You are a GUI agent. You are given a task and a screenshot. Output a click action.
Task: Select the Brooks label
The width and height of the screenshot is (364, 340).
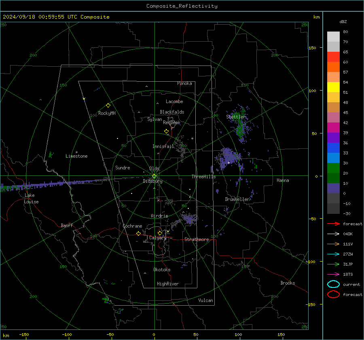click(x=288, y=283)
